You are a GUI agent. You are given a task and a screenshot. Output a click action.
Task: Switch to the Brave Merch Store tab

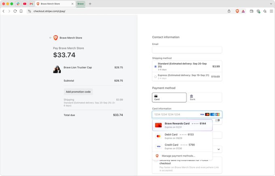(x=55, y=4)
